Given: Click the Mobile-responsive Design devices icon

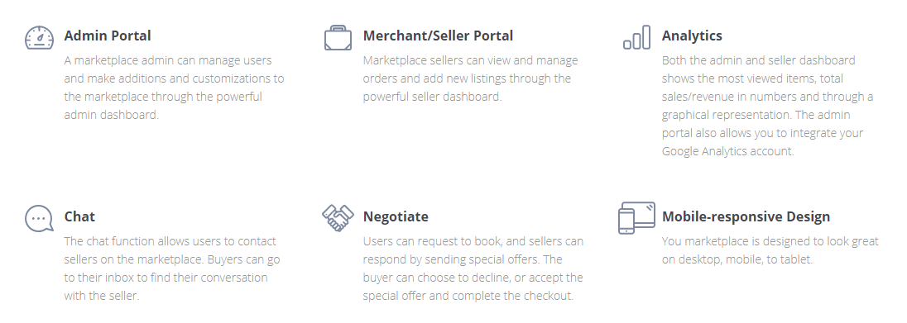Looking at the screenshot, I should coord(637,218).
